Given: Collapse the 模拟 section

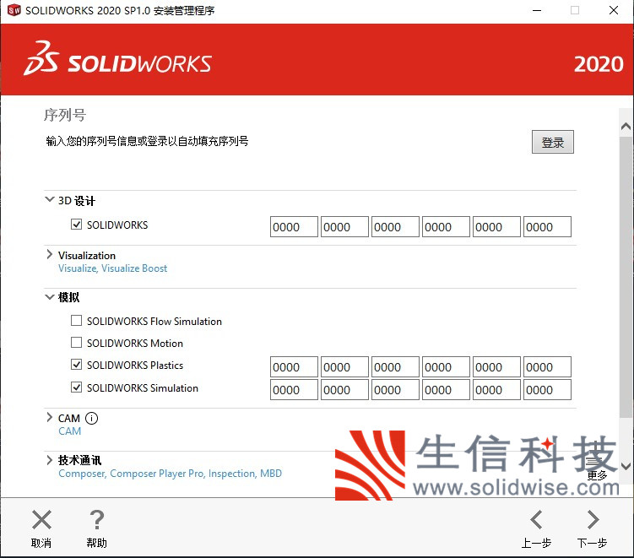Looking at the screenshot, I should tap(49, 297).
